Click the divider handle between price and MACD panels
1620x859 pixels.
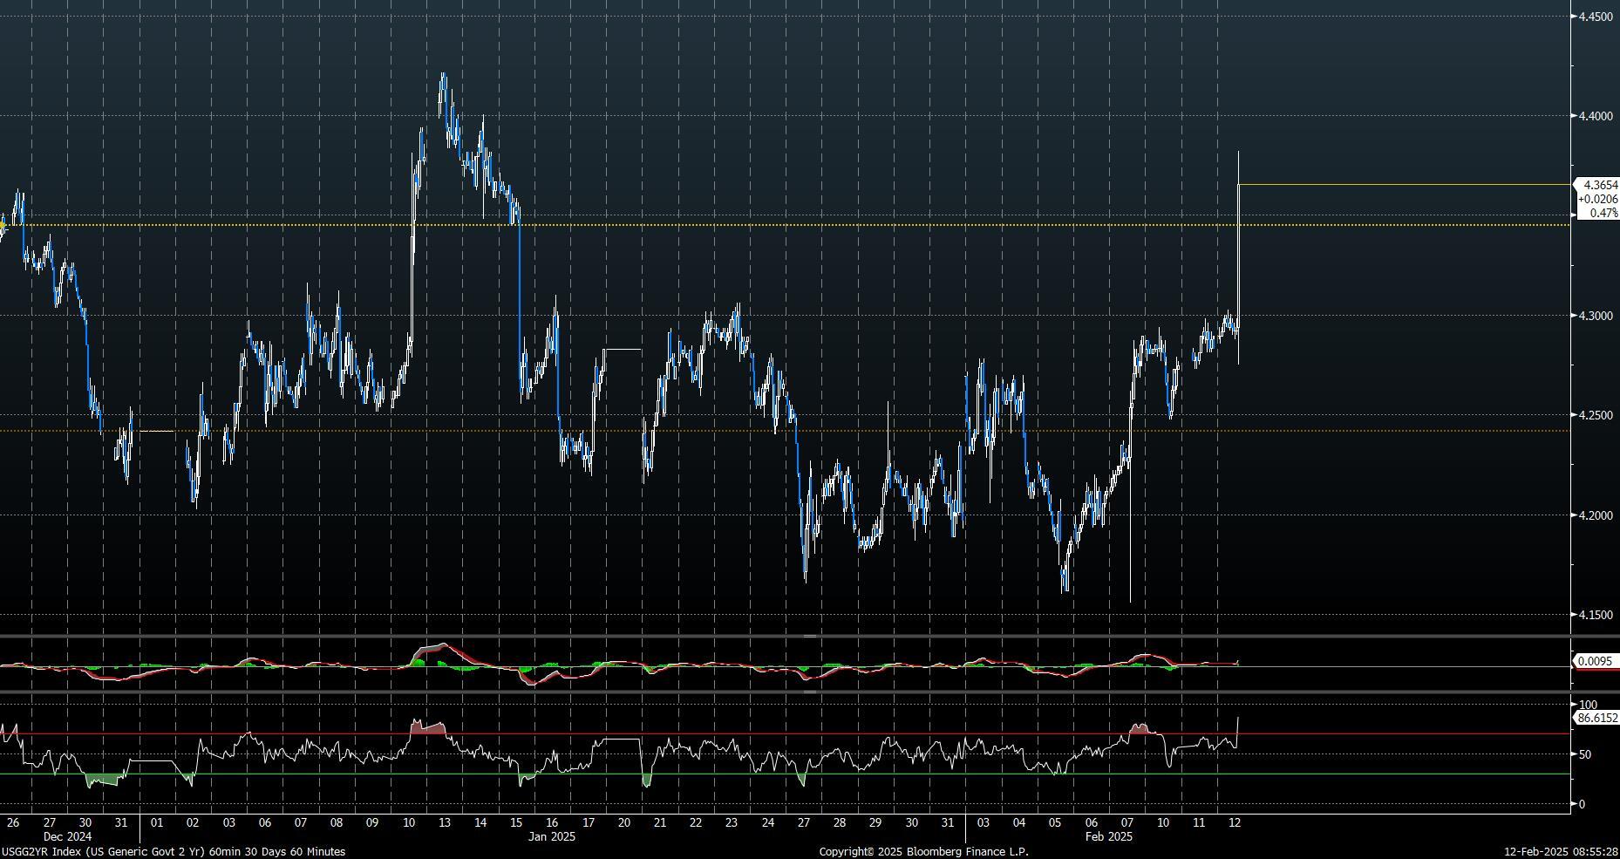[x=810, y=637]
